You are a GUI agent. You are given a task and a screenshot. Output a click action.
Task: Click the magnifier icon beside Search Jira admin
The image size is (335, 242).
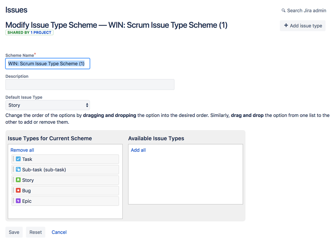(x=283, y=10)
